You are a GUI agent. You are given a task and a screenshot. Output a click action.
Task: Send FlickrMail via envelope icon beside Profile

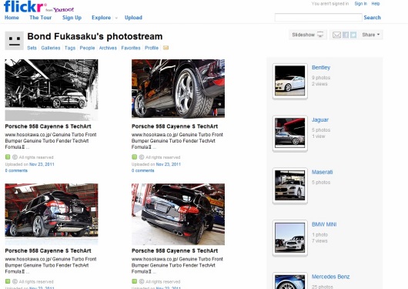pyautogui.click(x=166, y=48)
